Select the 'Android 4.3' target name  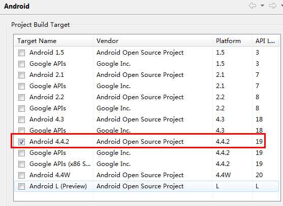(x=47, y=119)
